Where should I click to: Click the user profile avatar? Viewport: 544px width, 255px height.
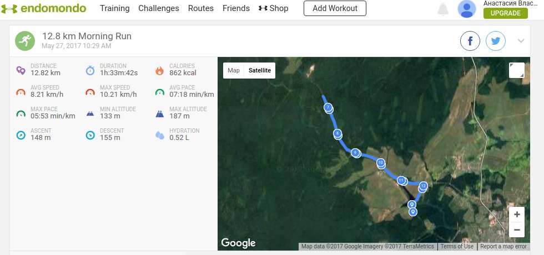tap(467, 9)
